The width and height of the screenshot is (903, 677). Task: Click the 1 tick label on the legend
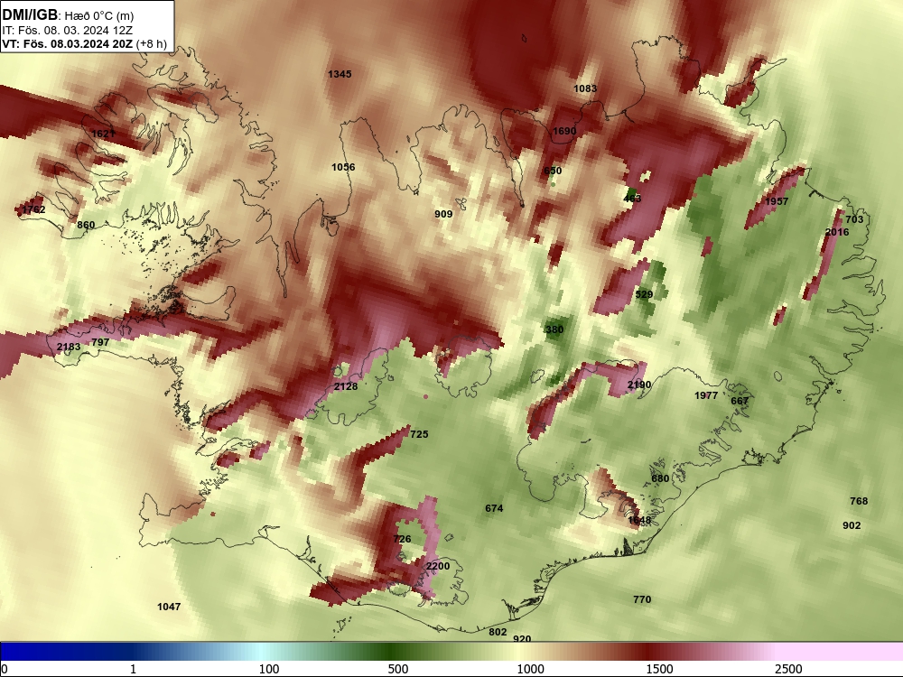[x=133, y=669]
